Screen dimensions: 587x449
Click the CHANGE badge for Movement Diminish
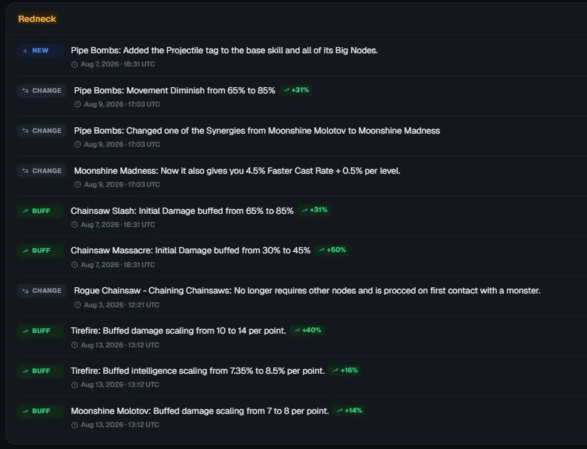(42, 91)
